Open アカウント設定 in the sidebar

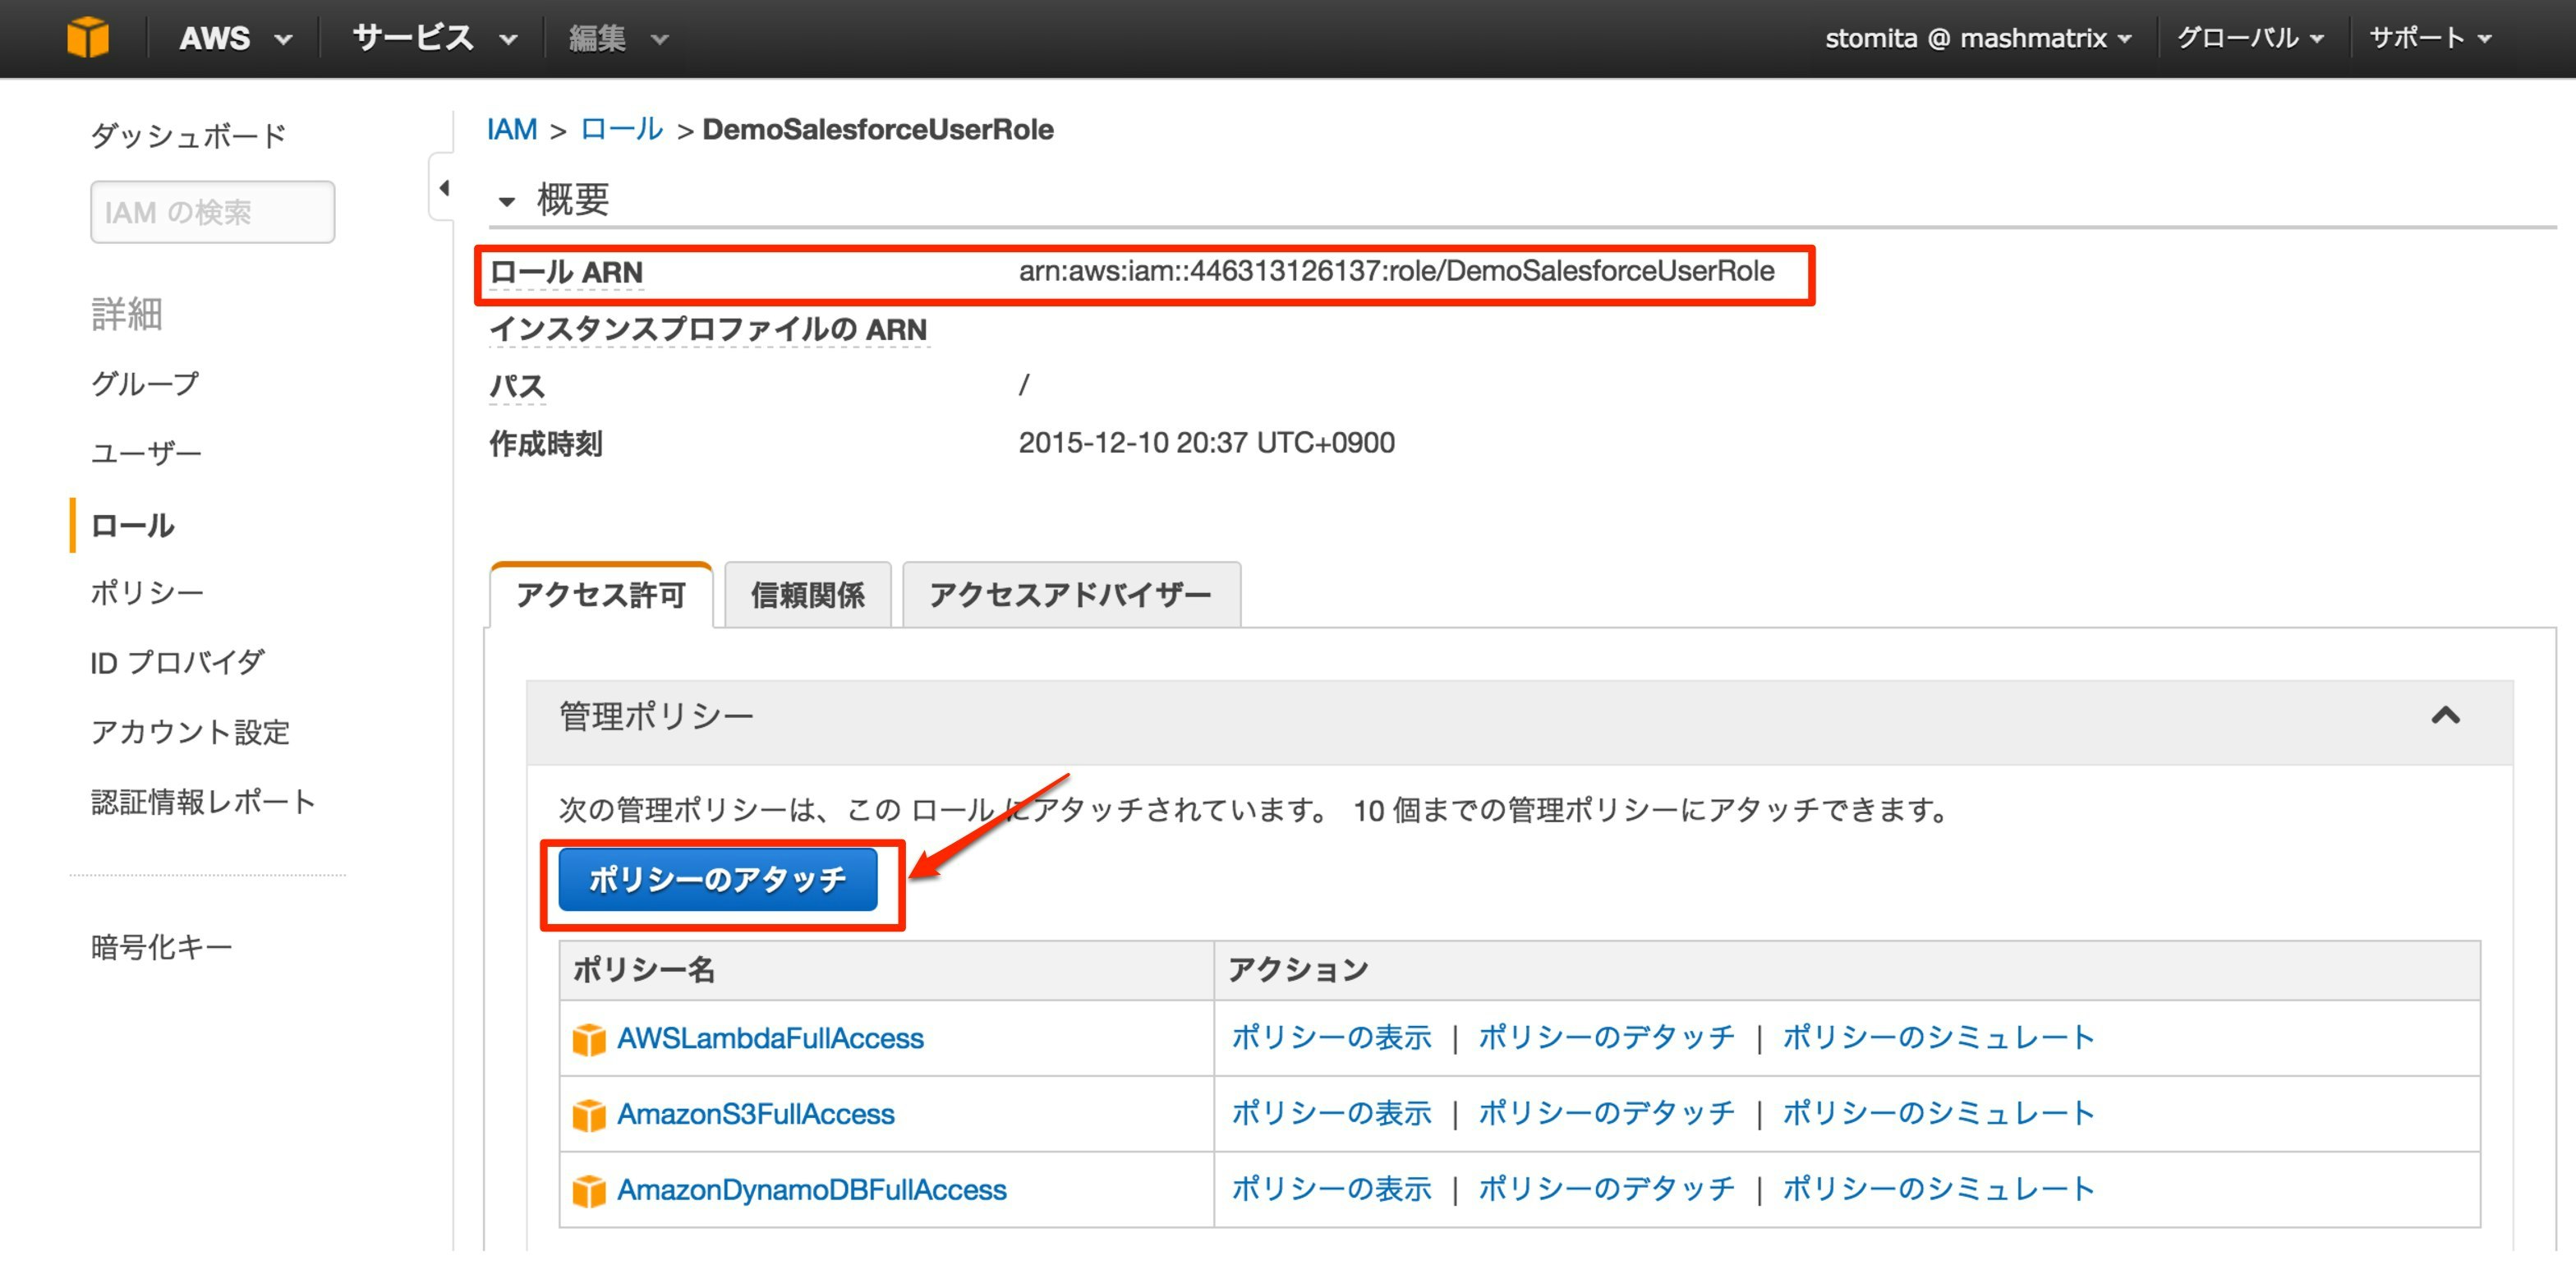coord(190,732)
